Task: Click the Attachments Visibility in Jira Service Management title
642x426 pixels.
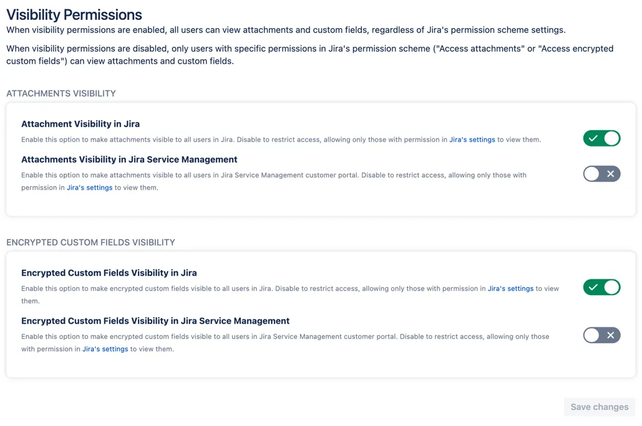Action: point(129,160)
